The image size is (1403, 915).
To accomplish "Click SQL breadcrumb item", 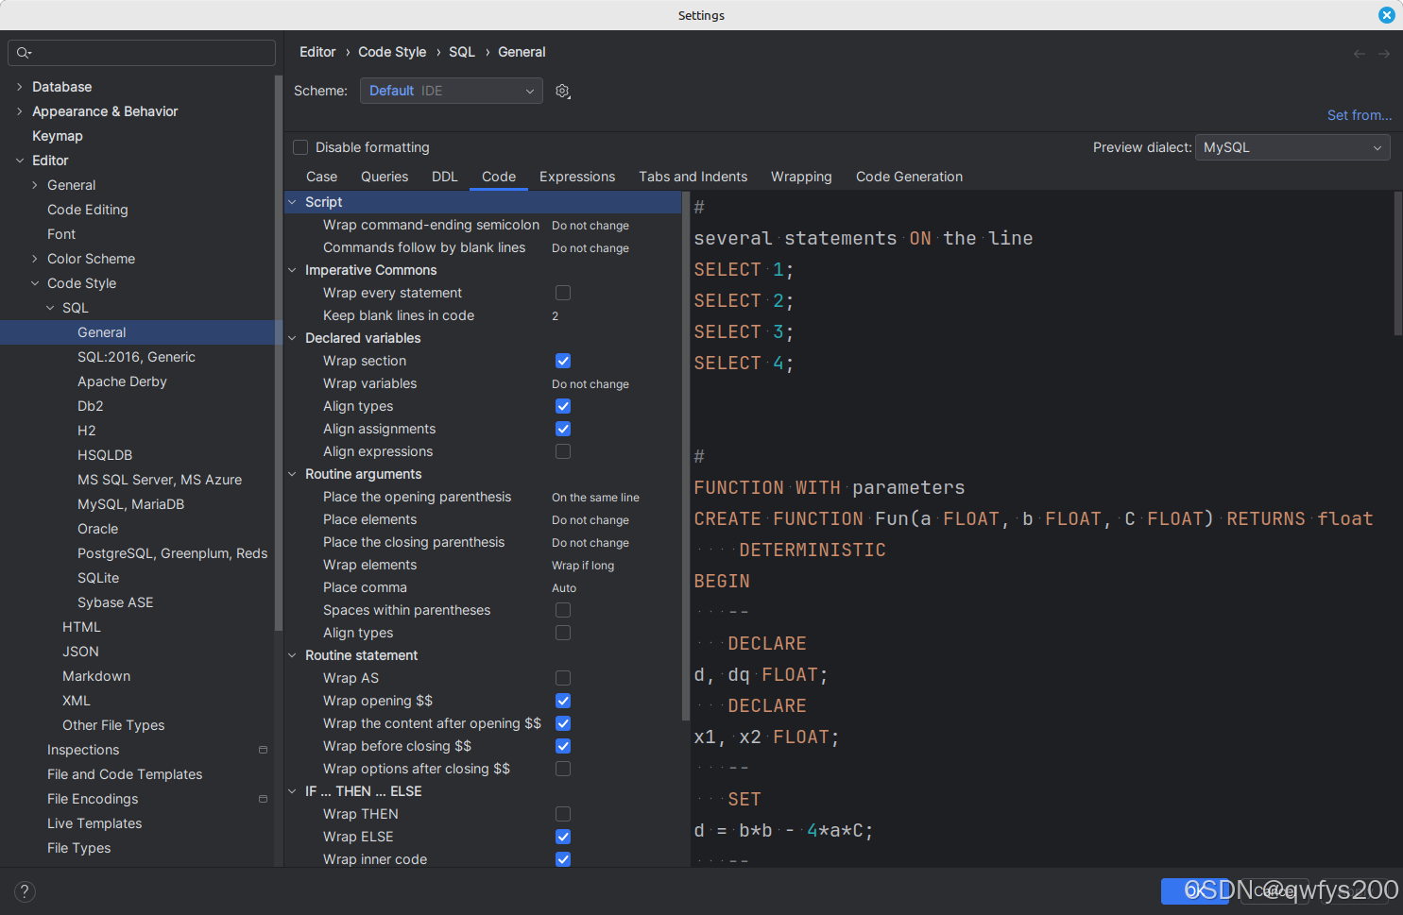I will [462, 52].
